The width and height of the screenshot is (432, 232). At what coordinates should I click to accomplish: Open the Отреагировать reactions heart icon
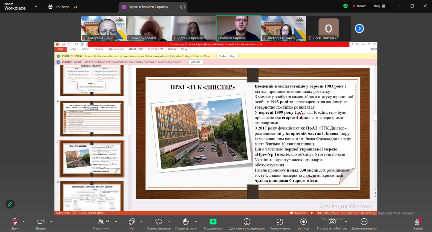pos(159,222)
